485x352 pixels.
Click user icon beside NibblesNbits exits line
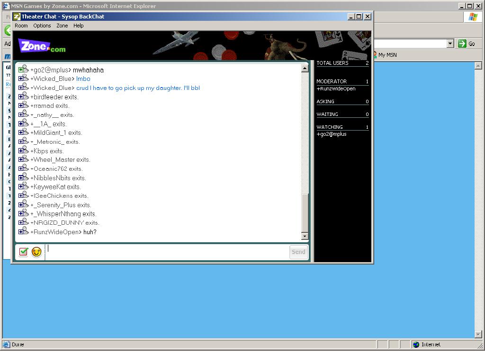tap(24, 177)
